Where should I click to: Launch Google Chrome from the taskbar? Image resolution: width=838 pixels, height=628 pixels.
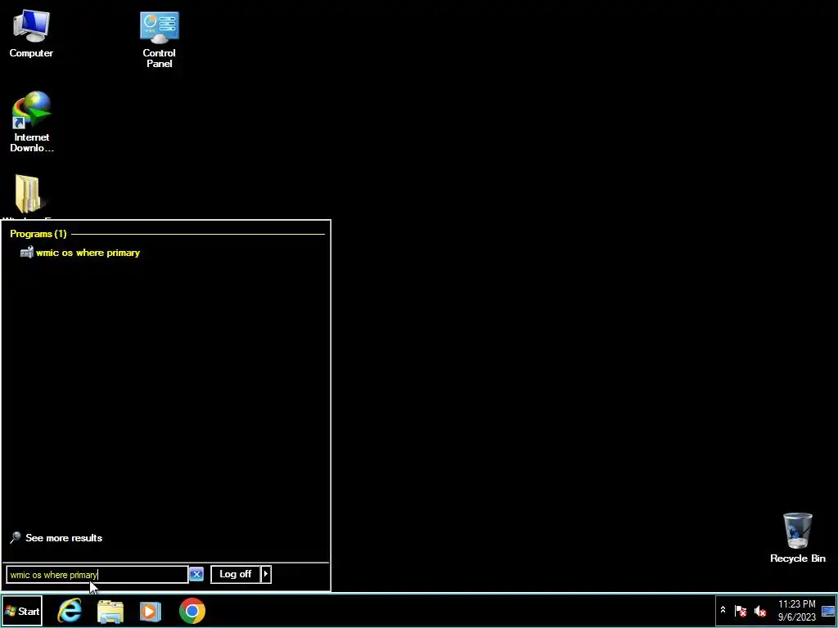[191, 611]
